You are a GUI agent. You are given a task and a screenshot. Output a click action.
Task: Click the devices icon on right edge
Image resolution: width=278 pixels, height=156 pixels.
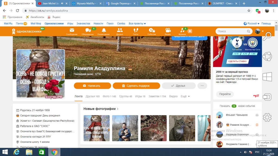tap(267, 97)
